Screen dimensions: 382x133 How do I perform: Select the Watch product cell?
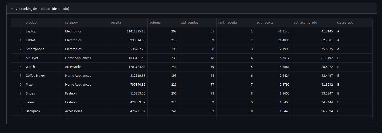[x=43, y=67]
